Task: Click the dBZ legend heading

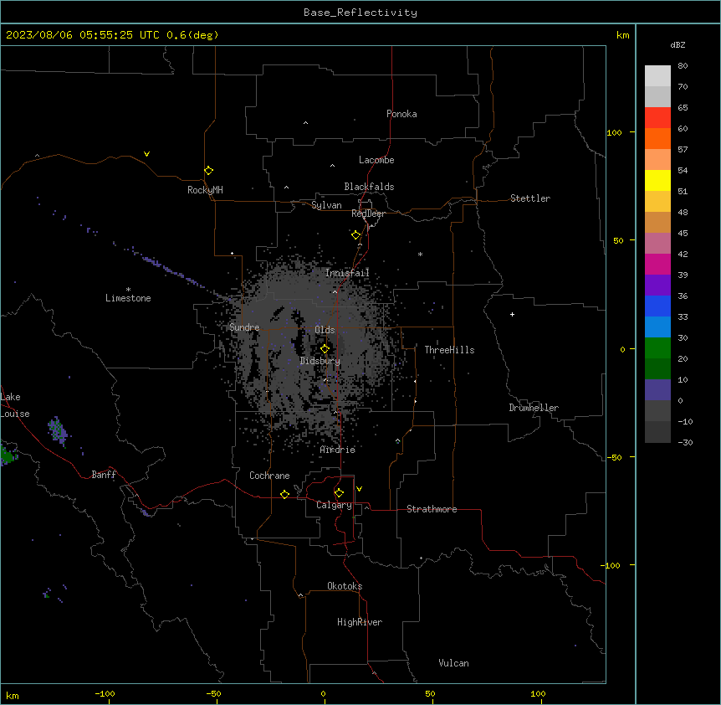Action: coord(678,45)
